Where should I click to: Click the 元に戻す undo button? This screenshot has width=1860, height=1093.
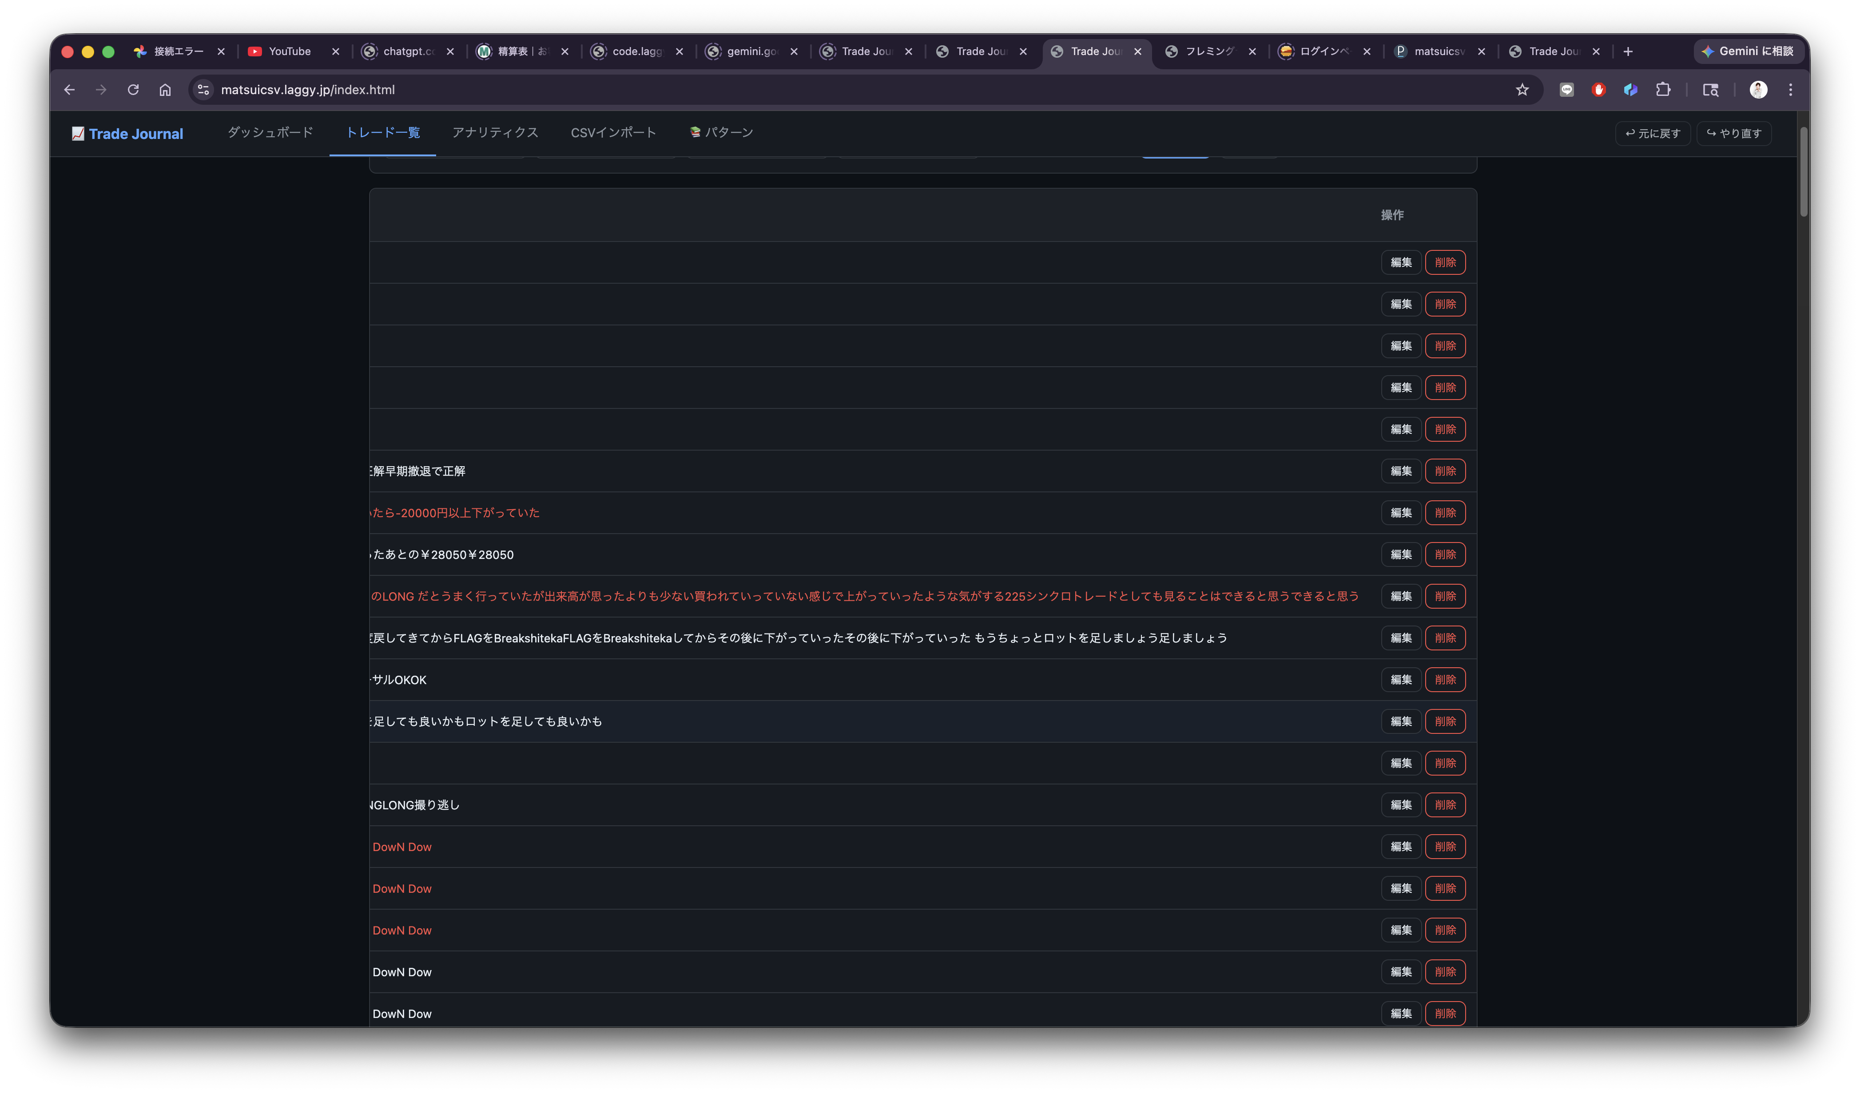coord(1652,133)
